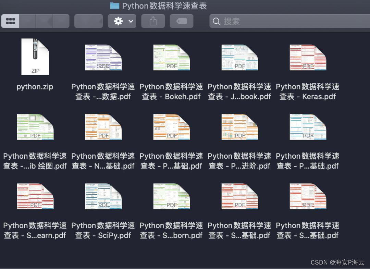Click the file name ending in Keras.pdf
370x269 pixels.
[x=308, y=91]
